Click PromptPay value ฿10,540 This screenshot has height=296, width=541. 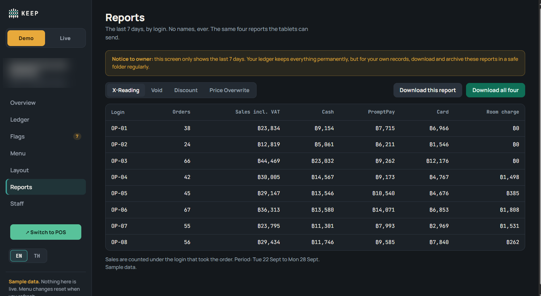click(383, 193)
